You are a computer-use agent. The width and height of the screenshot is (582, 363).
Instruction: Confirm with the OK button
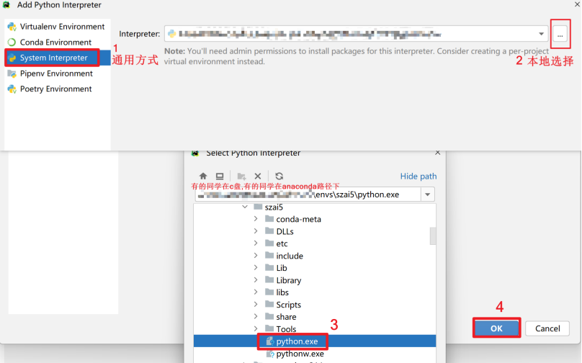click(496, 328)
